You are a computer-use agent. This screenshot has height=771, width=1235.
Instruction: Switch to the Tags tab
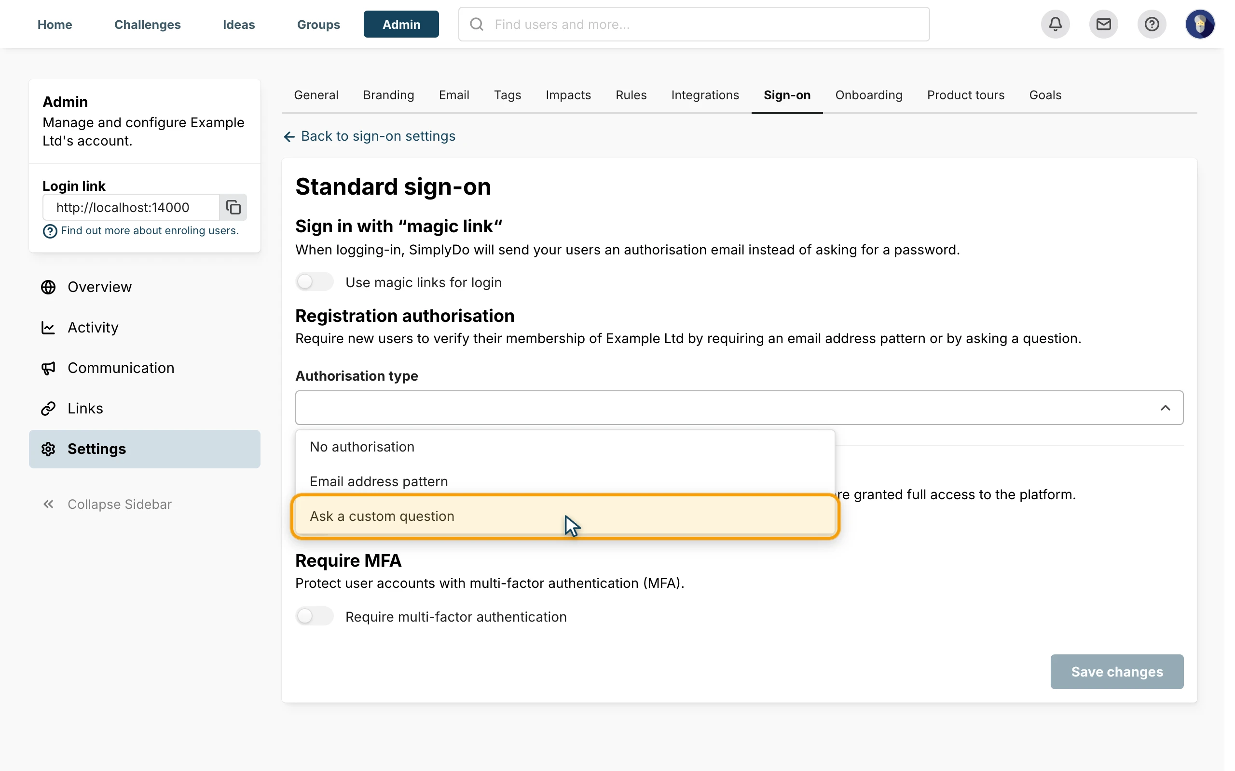coord(508,95)
